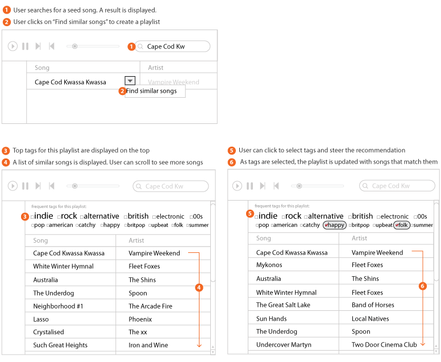This screenshot has width=441, height=362.
Task: Click the orange step 5 badge beside the indie tag
Action: point(250,214)
